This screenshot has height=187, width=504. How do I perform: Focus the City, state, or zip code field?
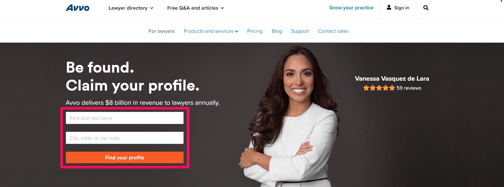125,138
